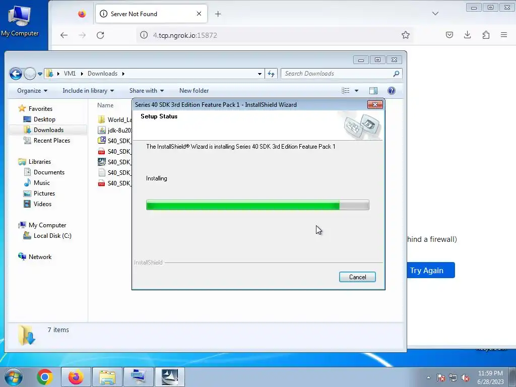This screenshot has width=516, height=387.
Task: Click refresh button beside Explorer address bar
Action: 271,74
